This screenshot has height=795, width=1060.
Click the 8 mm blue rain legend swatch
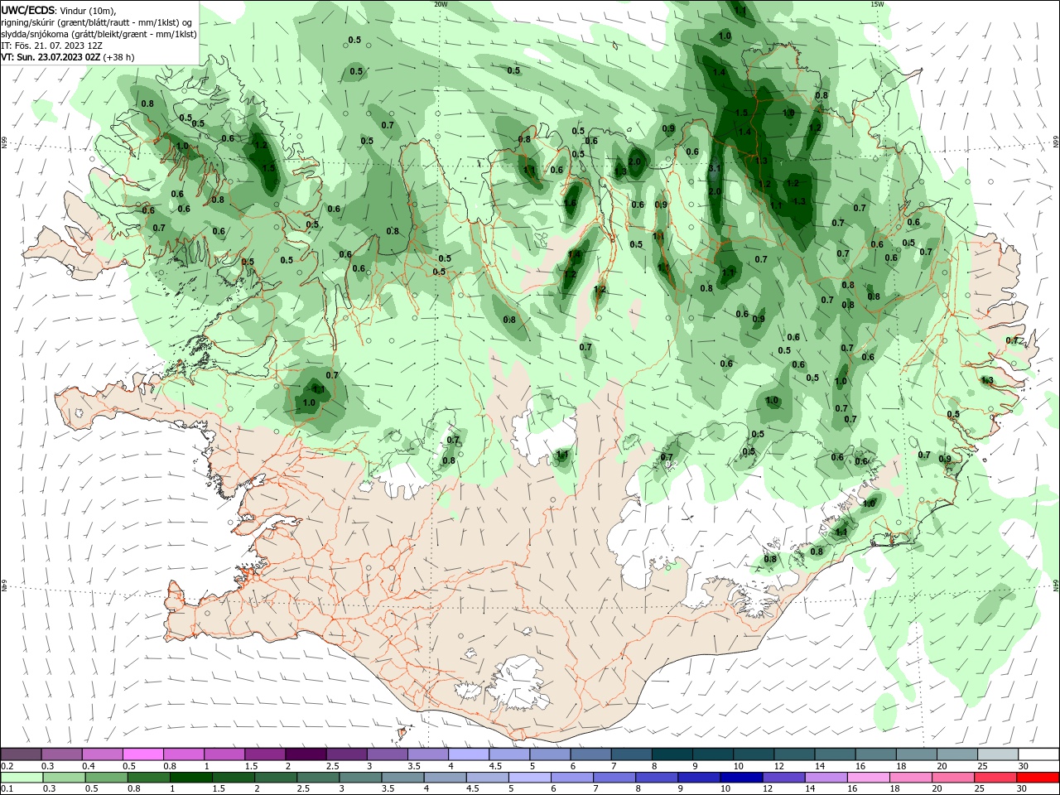(x=657, y=778)
